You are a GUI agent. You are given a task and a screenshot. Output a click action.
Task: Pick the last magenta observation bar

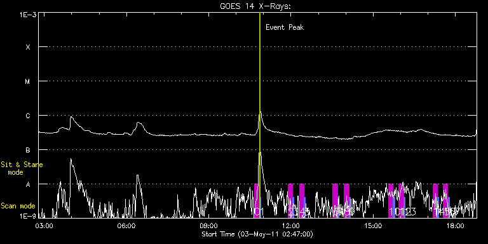pyautogui.click(x=445, y=201)
